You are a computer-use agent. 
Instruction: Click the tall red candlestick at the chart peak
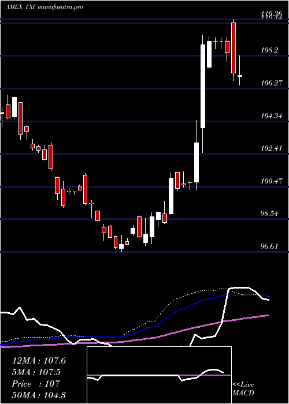234,48
